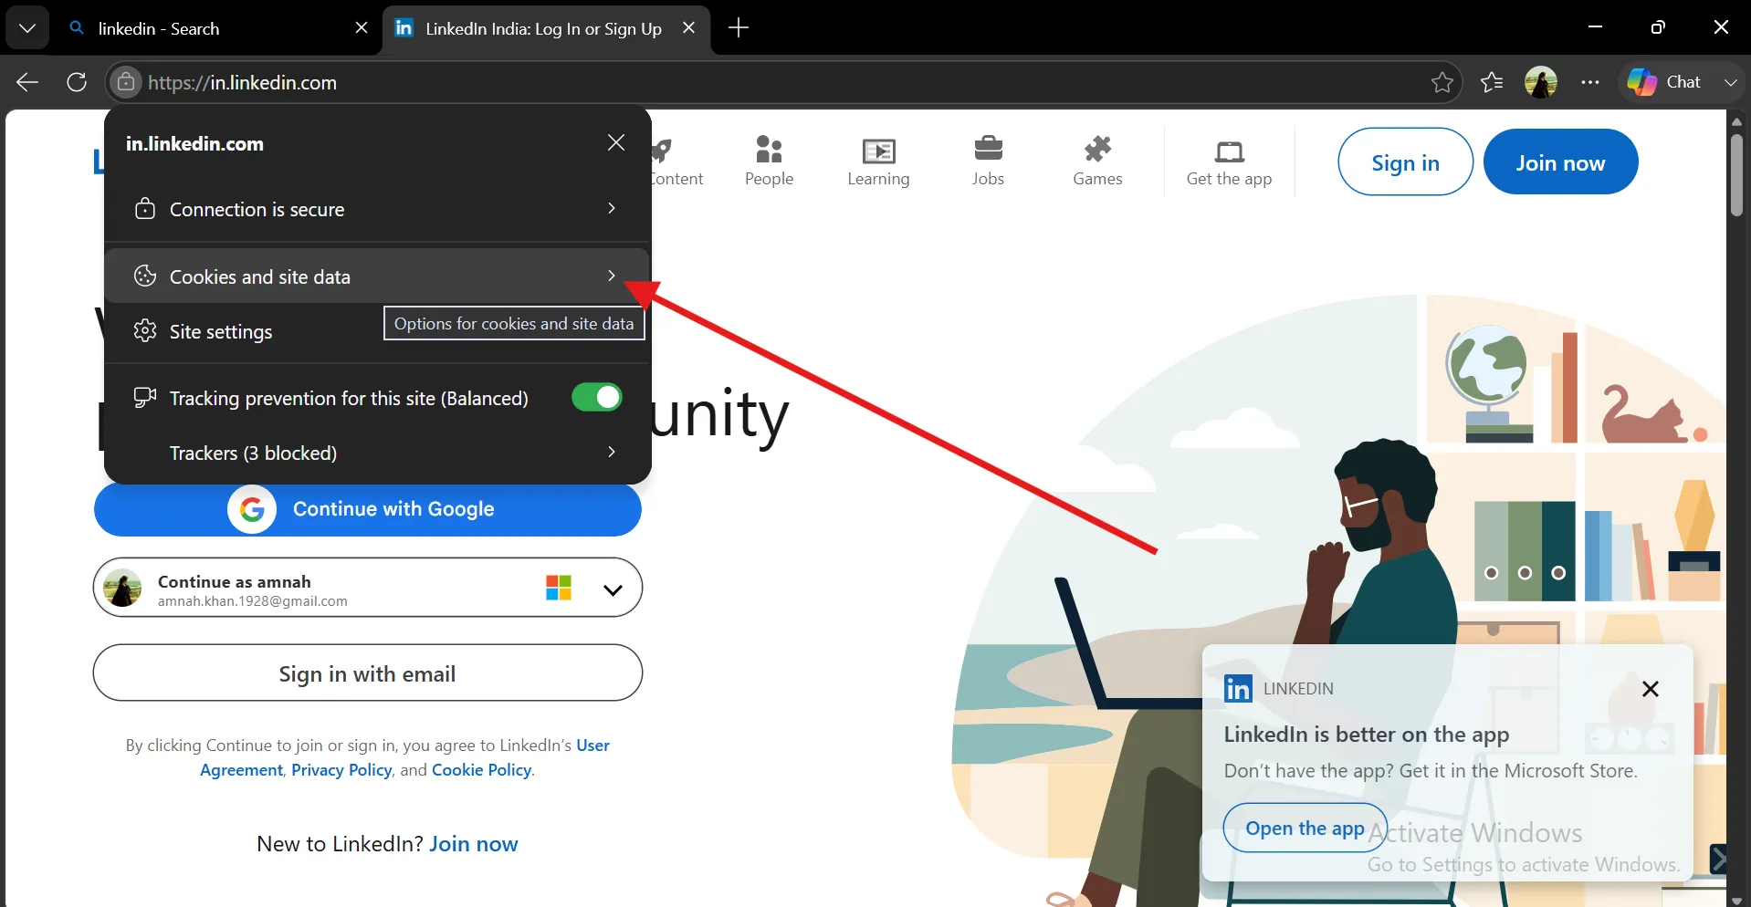This screenshot has width=1751, height=907.
Task: Open LinkedIn Learning nav icon
Action: click(x=879, y=150)
